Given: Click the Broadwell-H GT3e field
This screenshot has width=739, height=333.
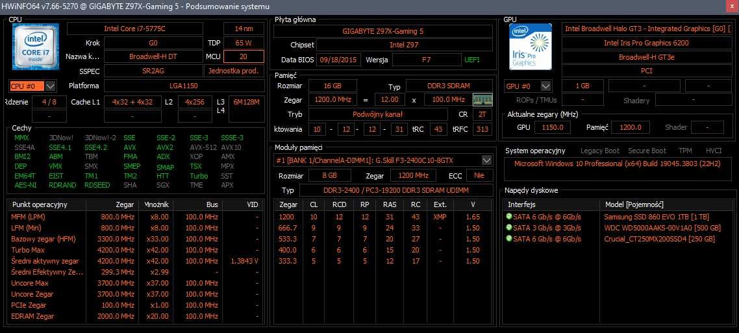Looking at the screenshot, I should 646,57.
